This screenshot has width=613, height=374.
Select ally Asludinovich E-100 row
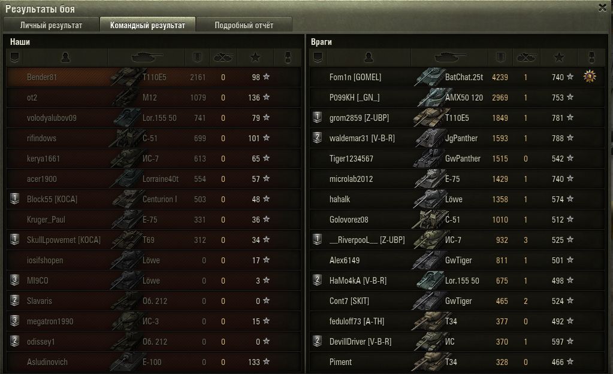153,362
